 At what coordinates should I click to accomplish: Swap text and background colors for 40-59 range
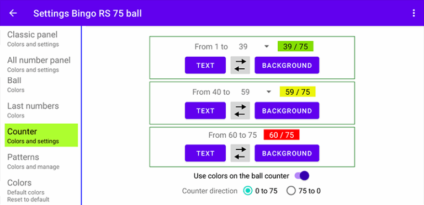(x=240, y=110)
